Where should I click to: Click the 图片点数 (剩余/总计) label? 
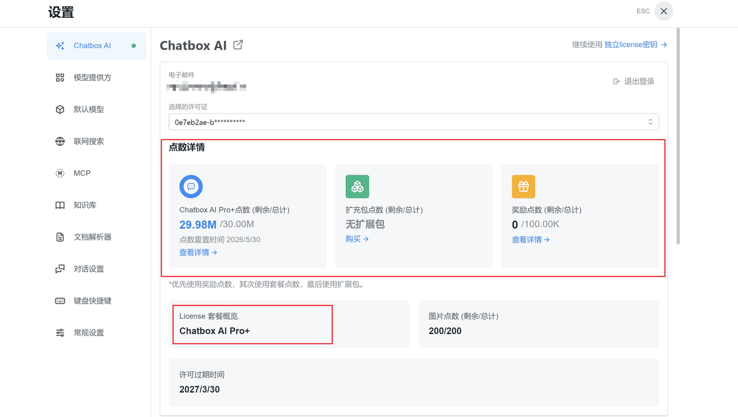464,316
